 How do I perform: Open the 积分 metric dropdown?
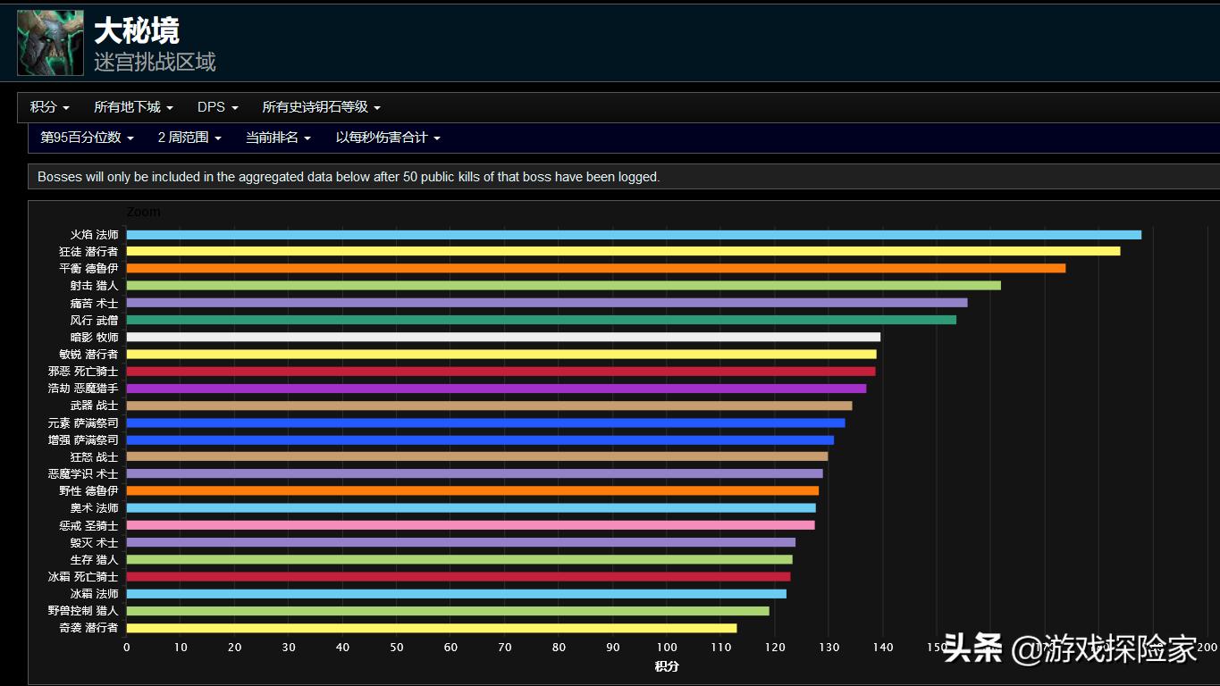pyautogui.click(x=50, y=107)
